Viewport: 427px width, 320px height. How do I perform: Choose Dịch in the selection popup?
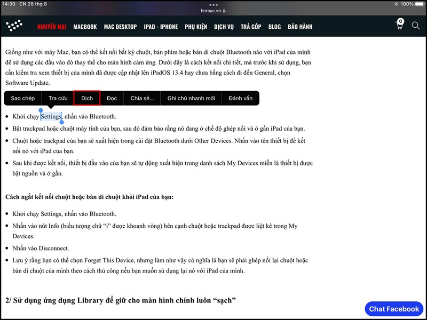pos(87,98)
